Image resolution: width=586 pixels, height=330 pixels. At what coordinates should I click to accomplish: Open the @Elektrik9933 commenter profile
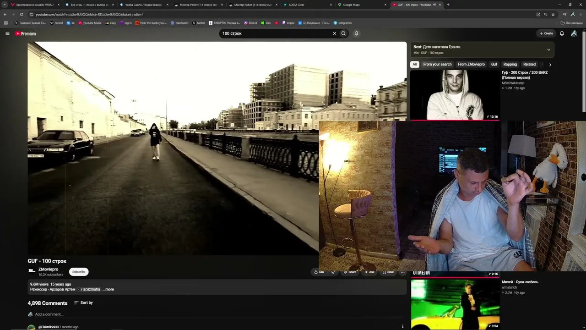[x=49, y=327]
